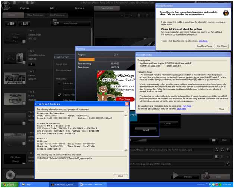Select the Title 2 genealogy thumbnail

tap(15, 58)
